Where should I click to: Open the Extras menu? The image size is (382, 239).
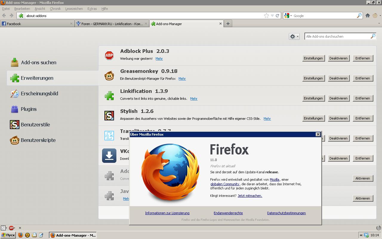tap(92, 9)
